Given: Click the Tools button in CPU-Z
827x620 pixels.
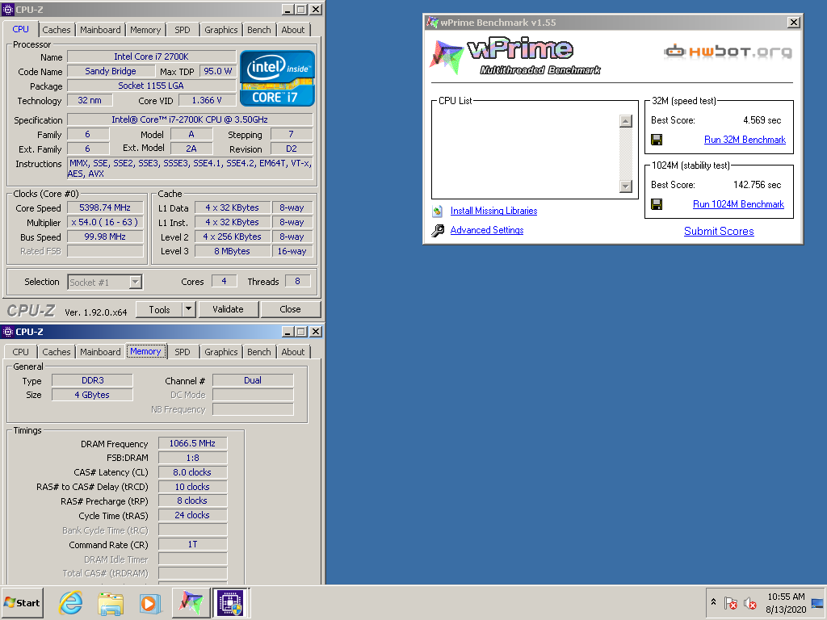Looking at the screenshot, I should [159, 309].
